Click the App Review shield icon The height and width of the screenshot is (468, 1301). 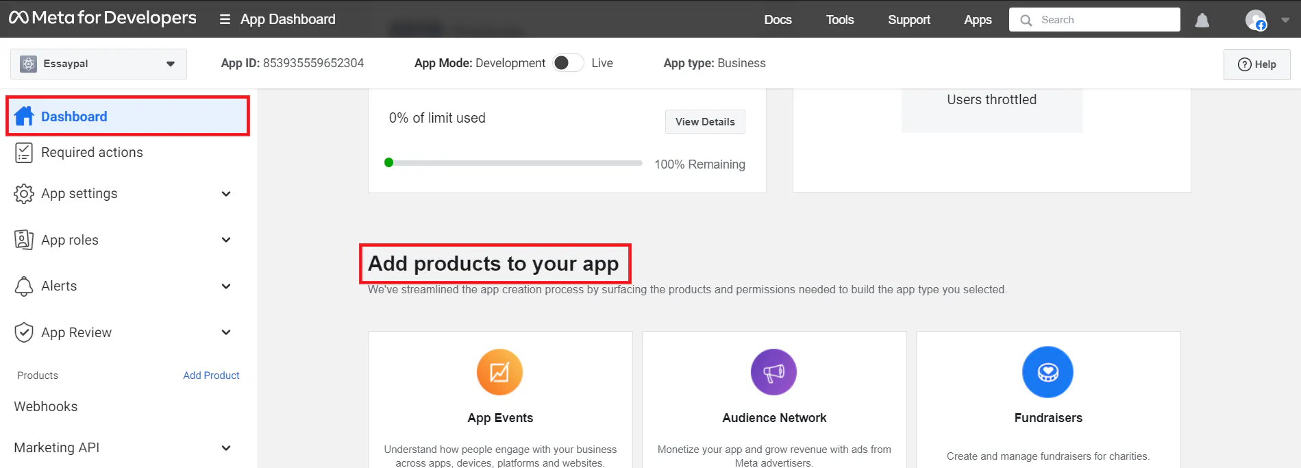pyautogui.click(x=24, y=332)
